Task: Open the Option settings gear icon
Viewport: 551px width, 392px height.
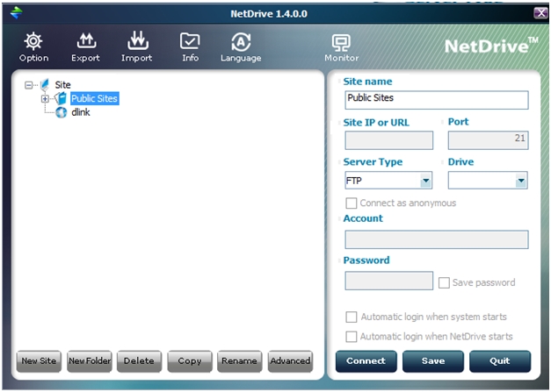Action: tap(33, 41)
